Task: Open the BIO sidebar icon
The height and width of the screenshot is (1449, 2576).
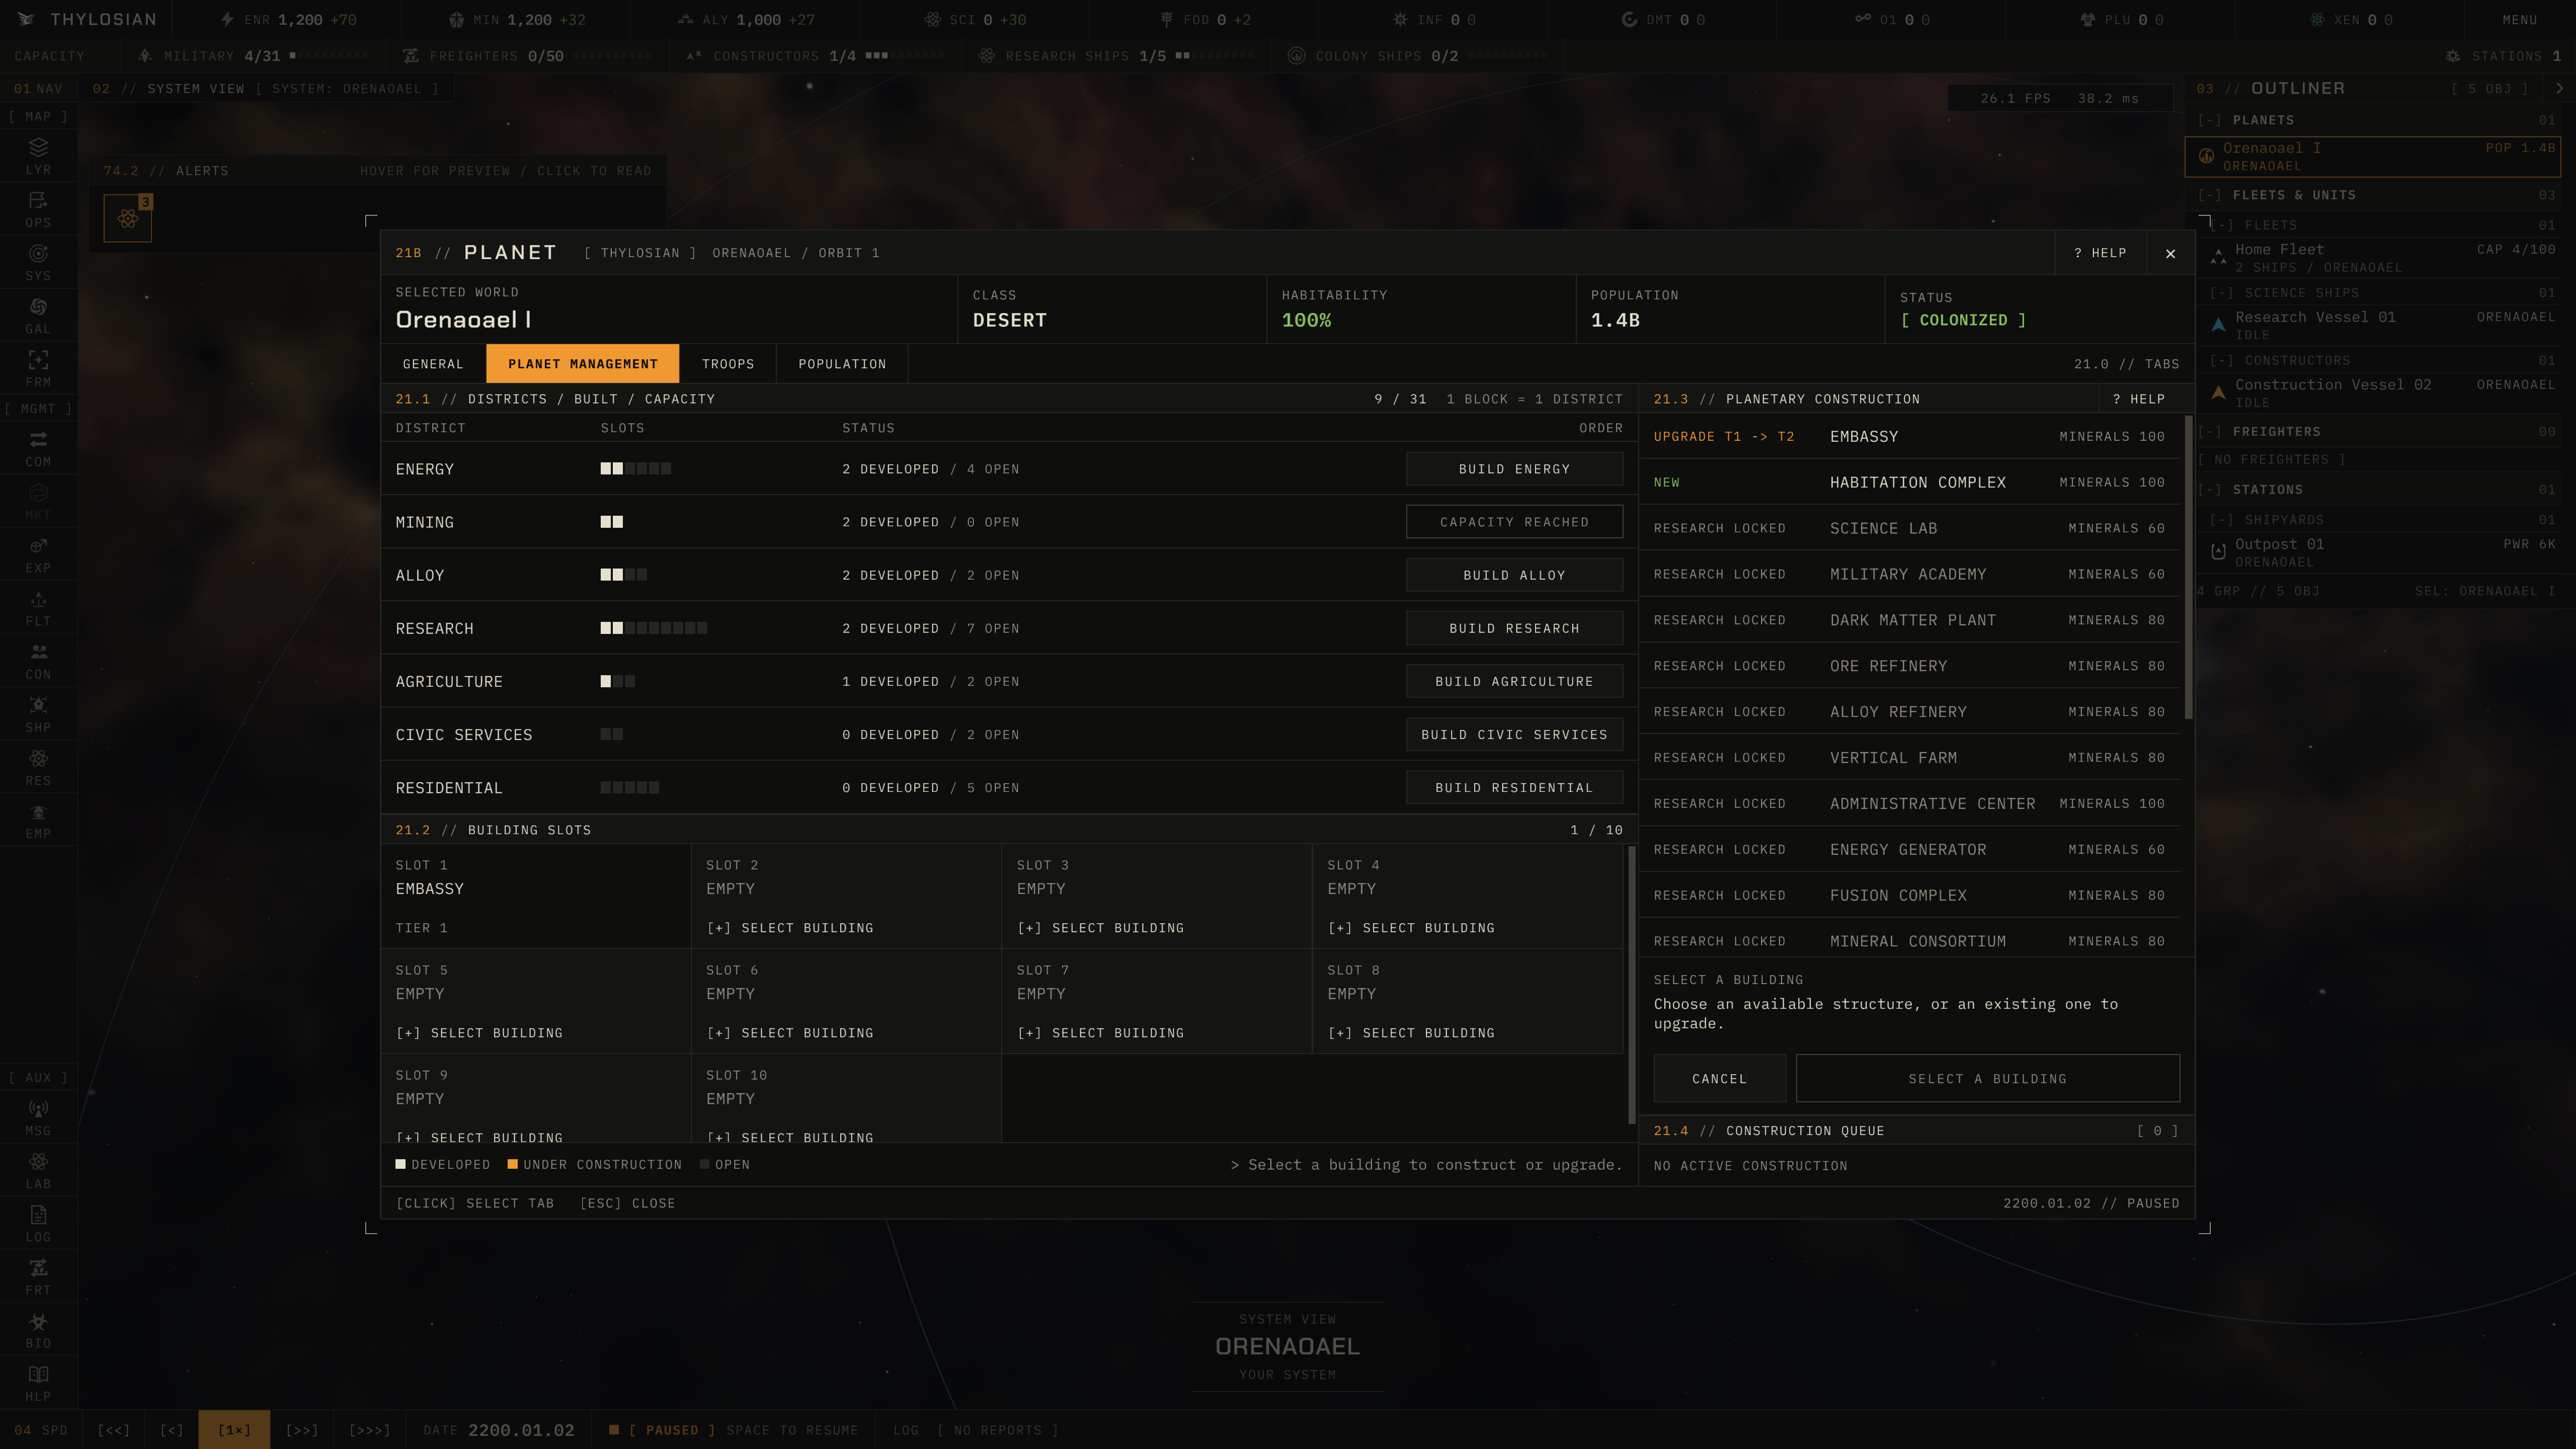Action: tap(38, 1329)
